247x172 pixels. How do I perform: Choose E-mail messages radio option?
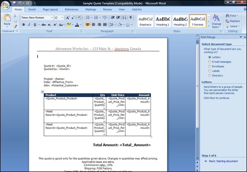point(209,62)
